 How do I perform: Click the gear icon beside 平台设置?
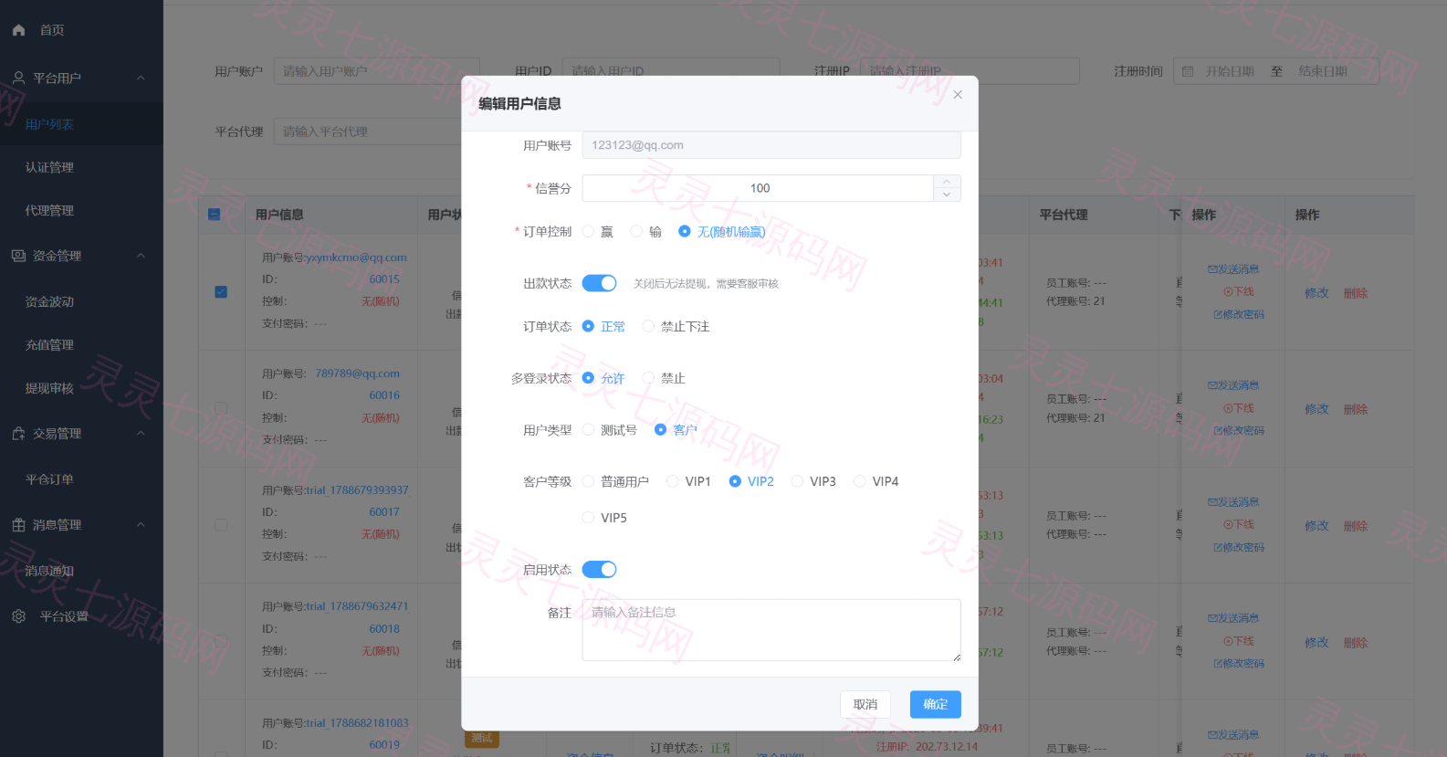(18, 616)
